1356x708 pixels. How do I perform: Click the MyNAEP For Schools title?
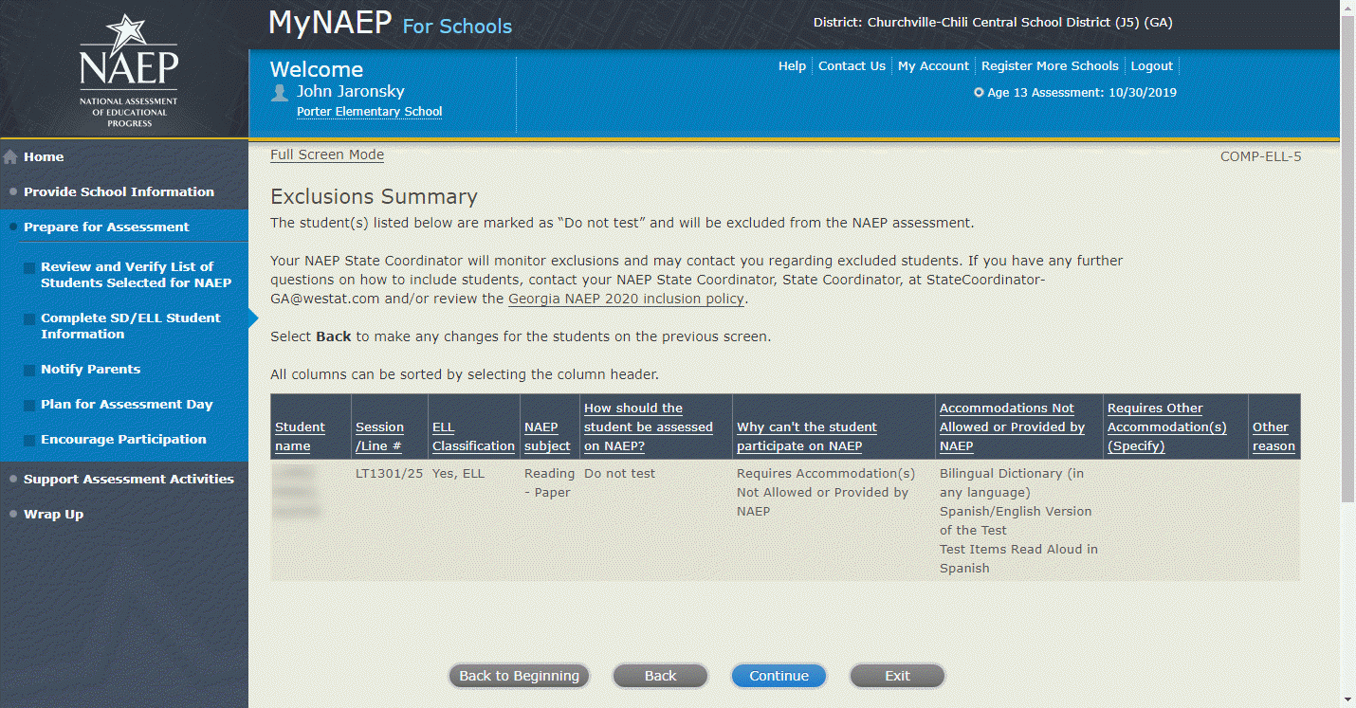pos(391,24)
